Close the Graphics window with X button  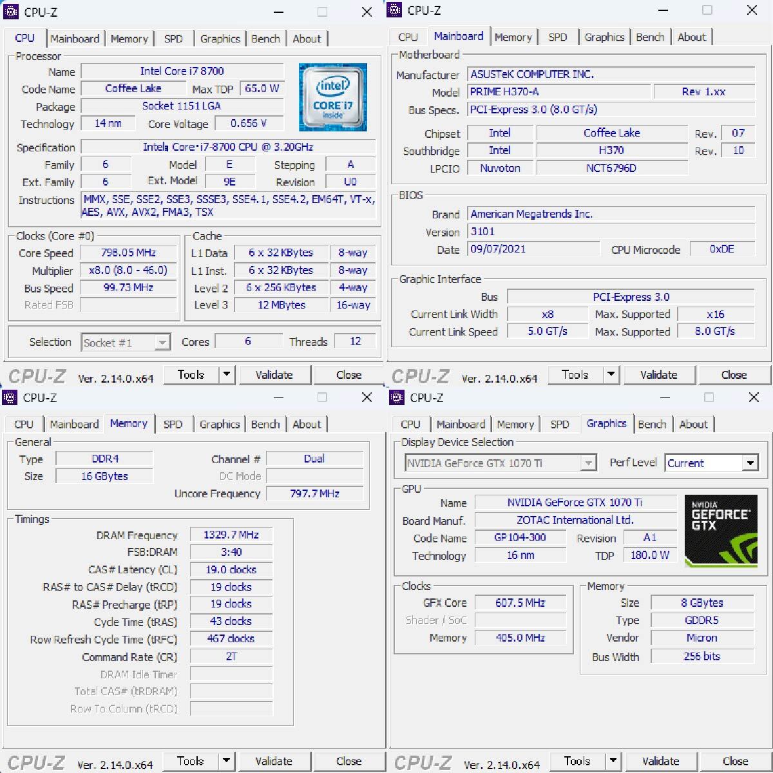point(754,397)
